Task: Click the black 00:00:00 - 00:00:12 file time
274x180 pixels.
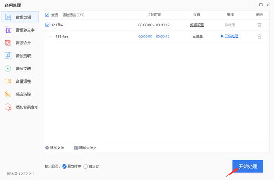Action: pos(154,25)
